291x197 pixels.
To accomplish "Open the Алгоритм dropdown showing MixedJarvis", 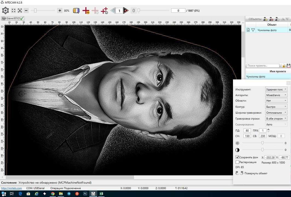I will 276,95.
